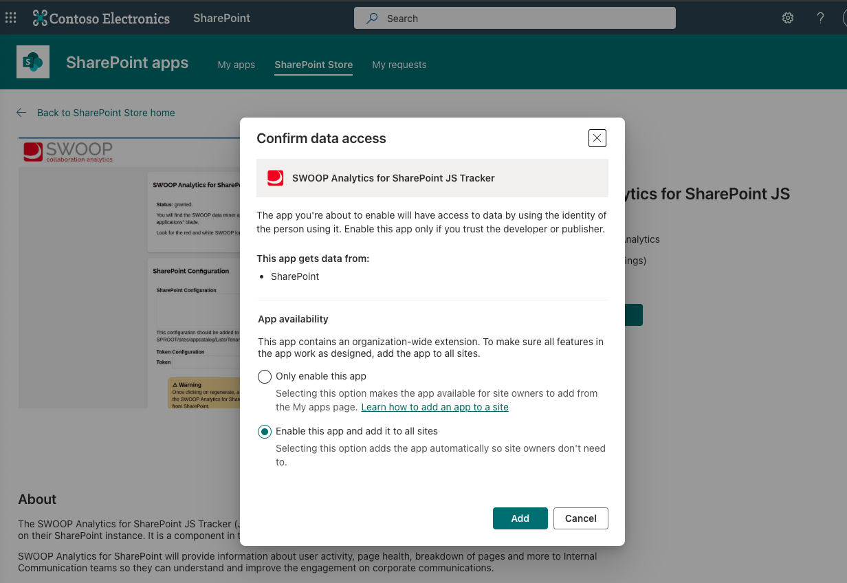Click the SWOOP app screenshot thumbnail
847x583 pixels.
pyautogui.click(x=129, y=273)
